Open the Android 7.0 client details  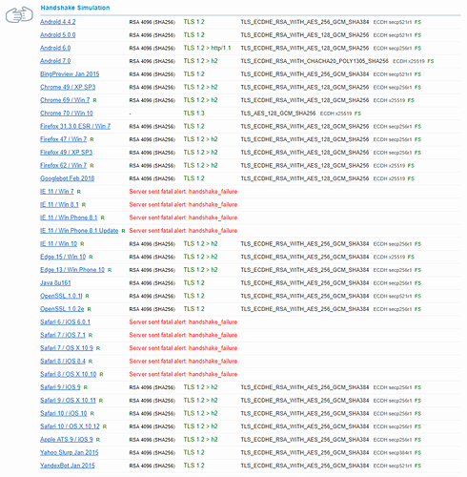tap(55, 61)
